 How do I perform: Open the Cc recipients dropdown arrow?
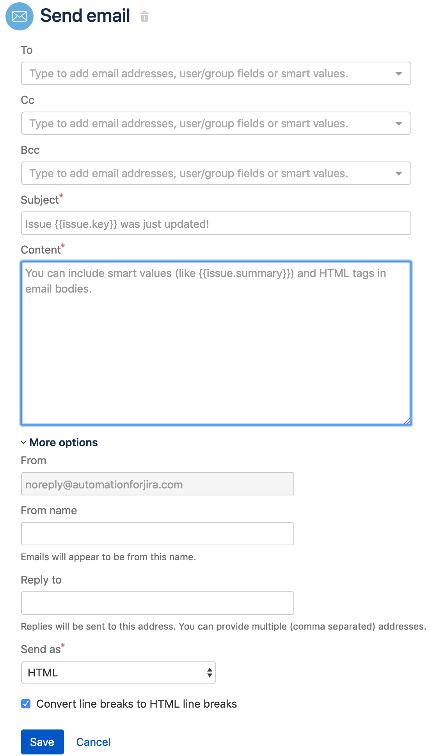pyautogui.click(x=398, y=124)
